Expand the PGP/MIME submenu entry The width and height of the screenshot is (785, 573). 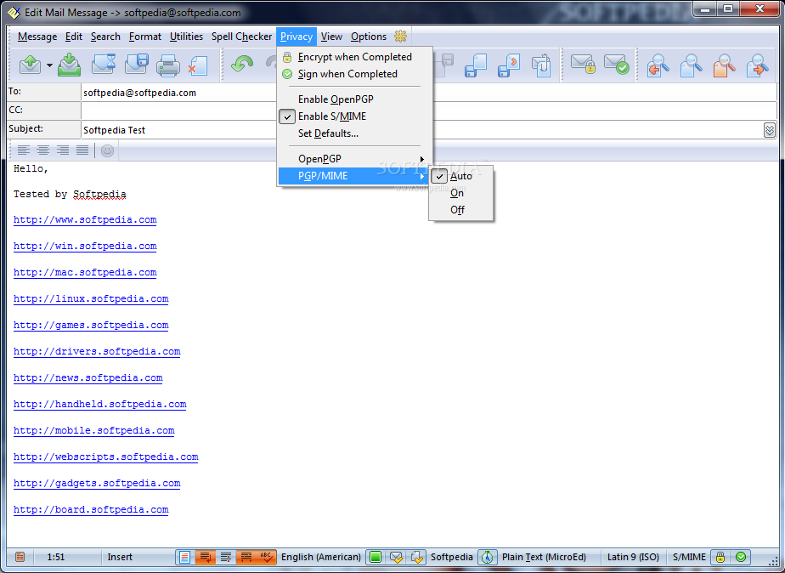tap(354, 176)
